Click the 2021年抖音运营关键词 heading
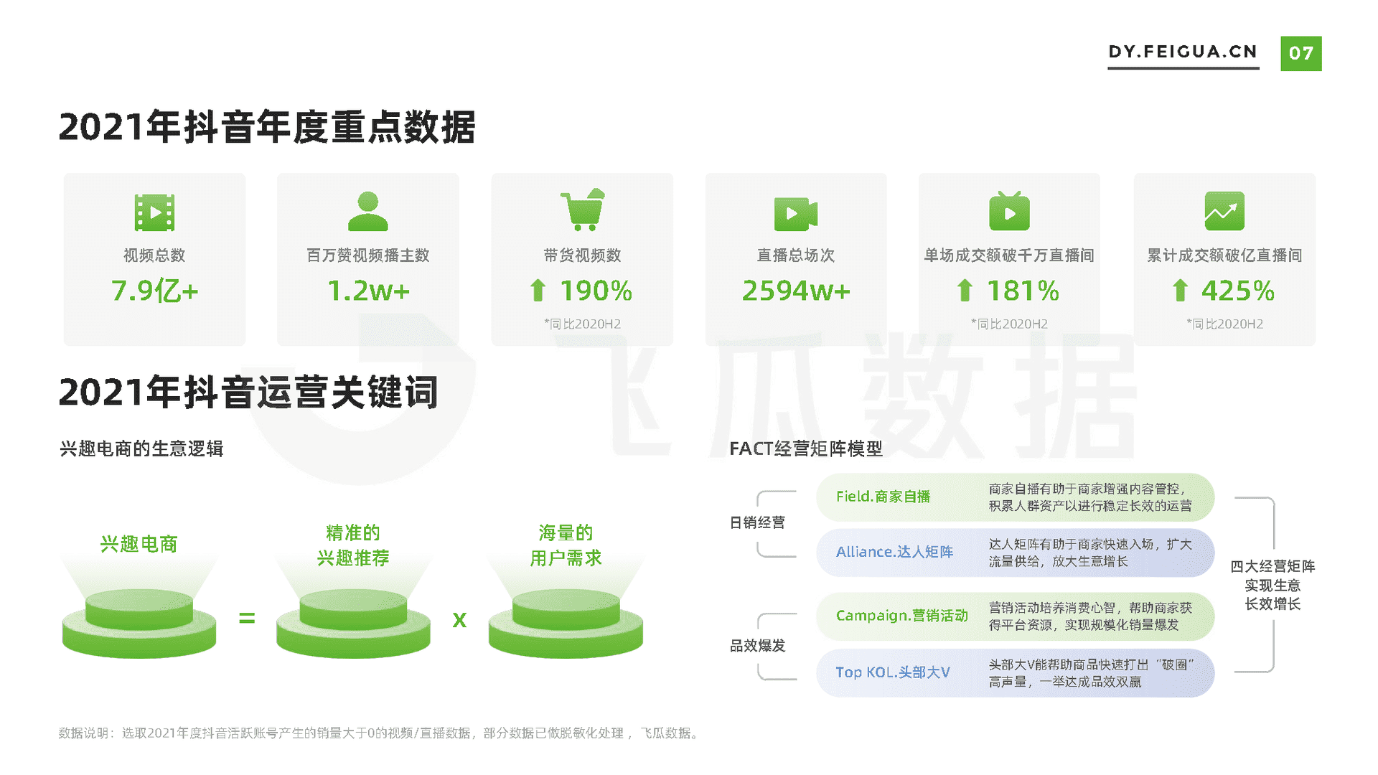The image size is (1378, 775). tap(248, 392)
